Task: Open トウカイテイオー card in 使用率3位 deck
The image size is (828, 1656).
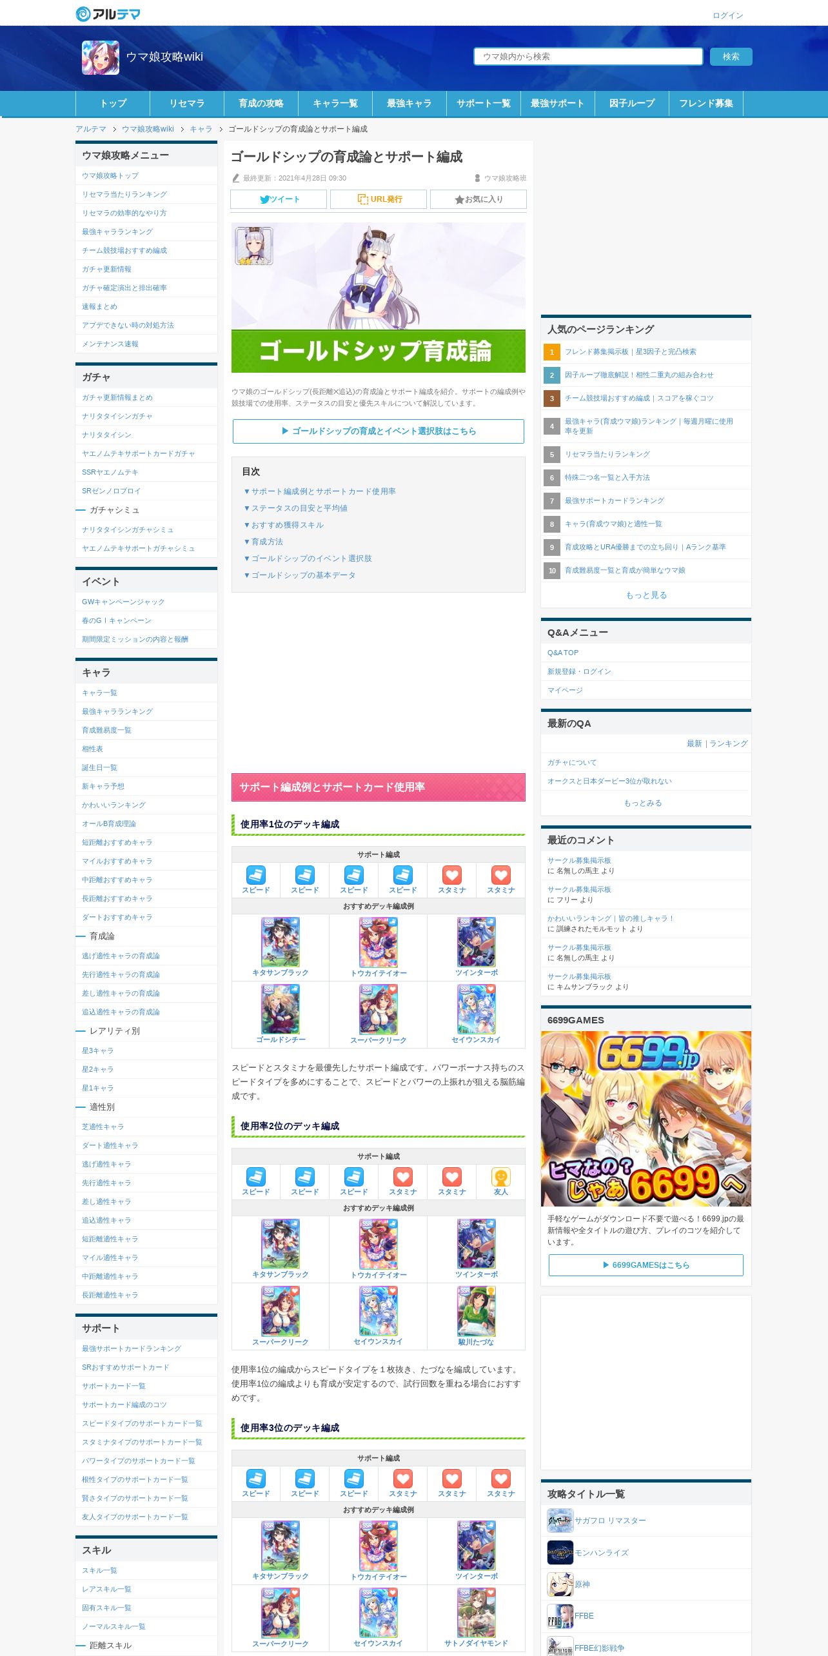Action: click(379, 1546)
